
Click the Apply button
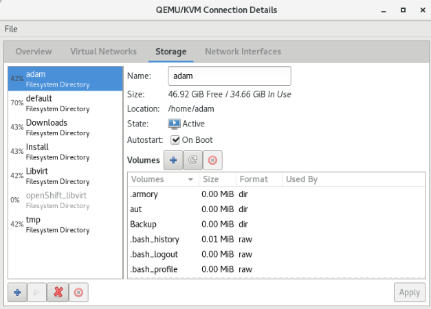tap(410, 293)
